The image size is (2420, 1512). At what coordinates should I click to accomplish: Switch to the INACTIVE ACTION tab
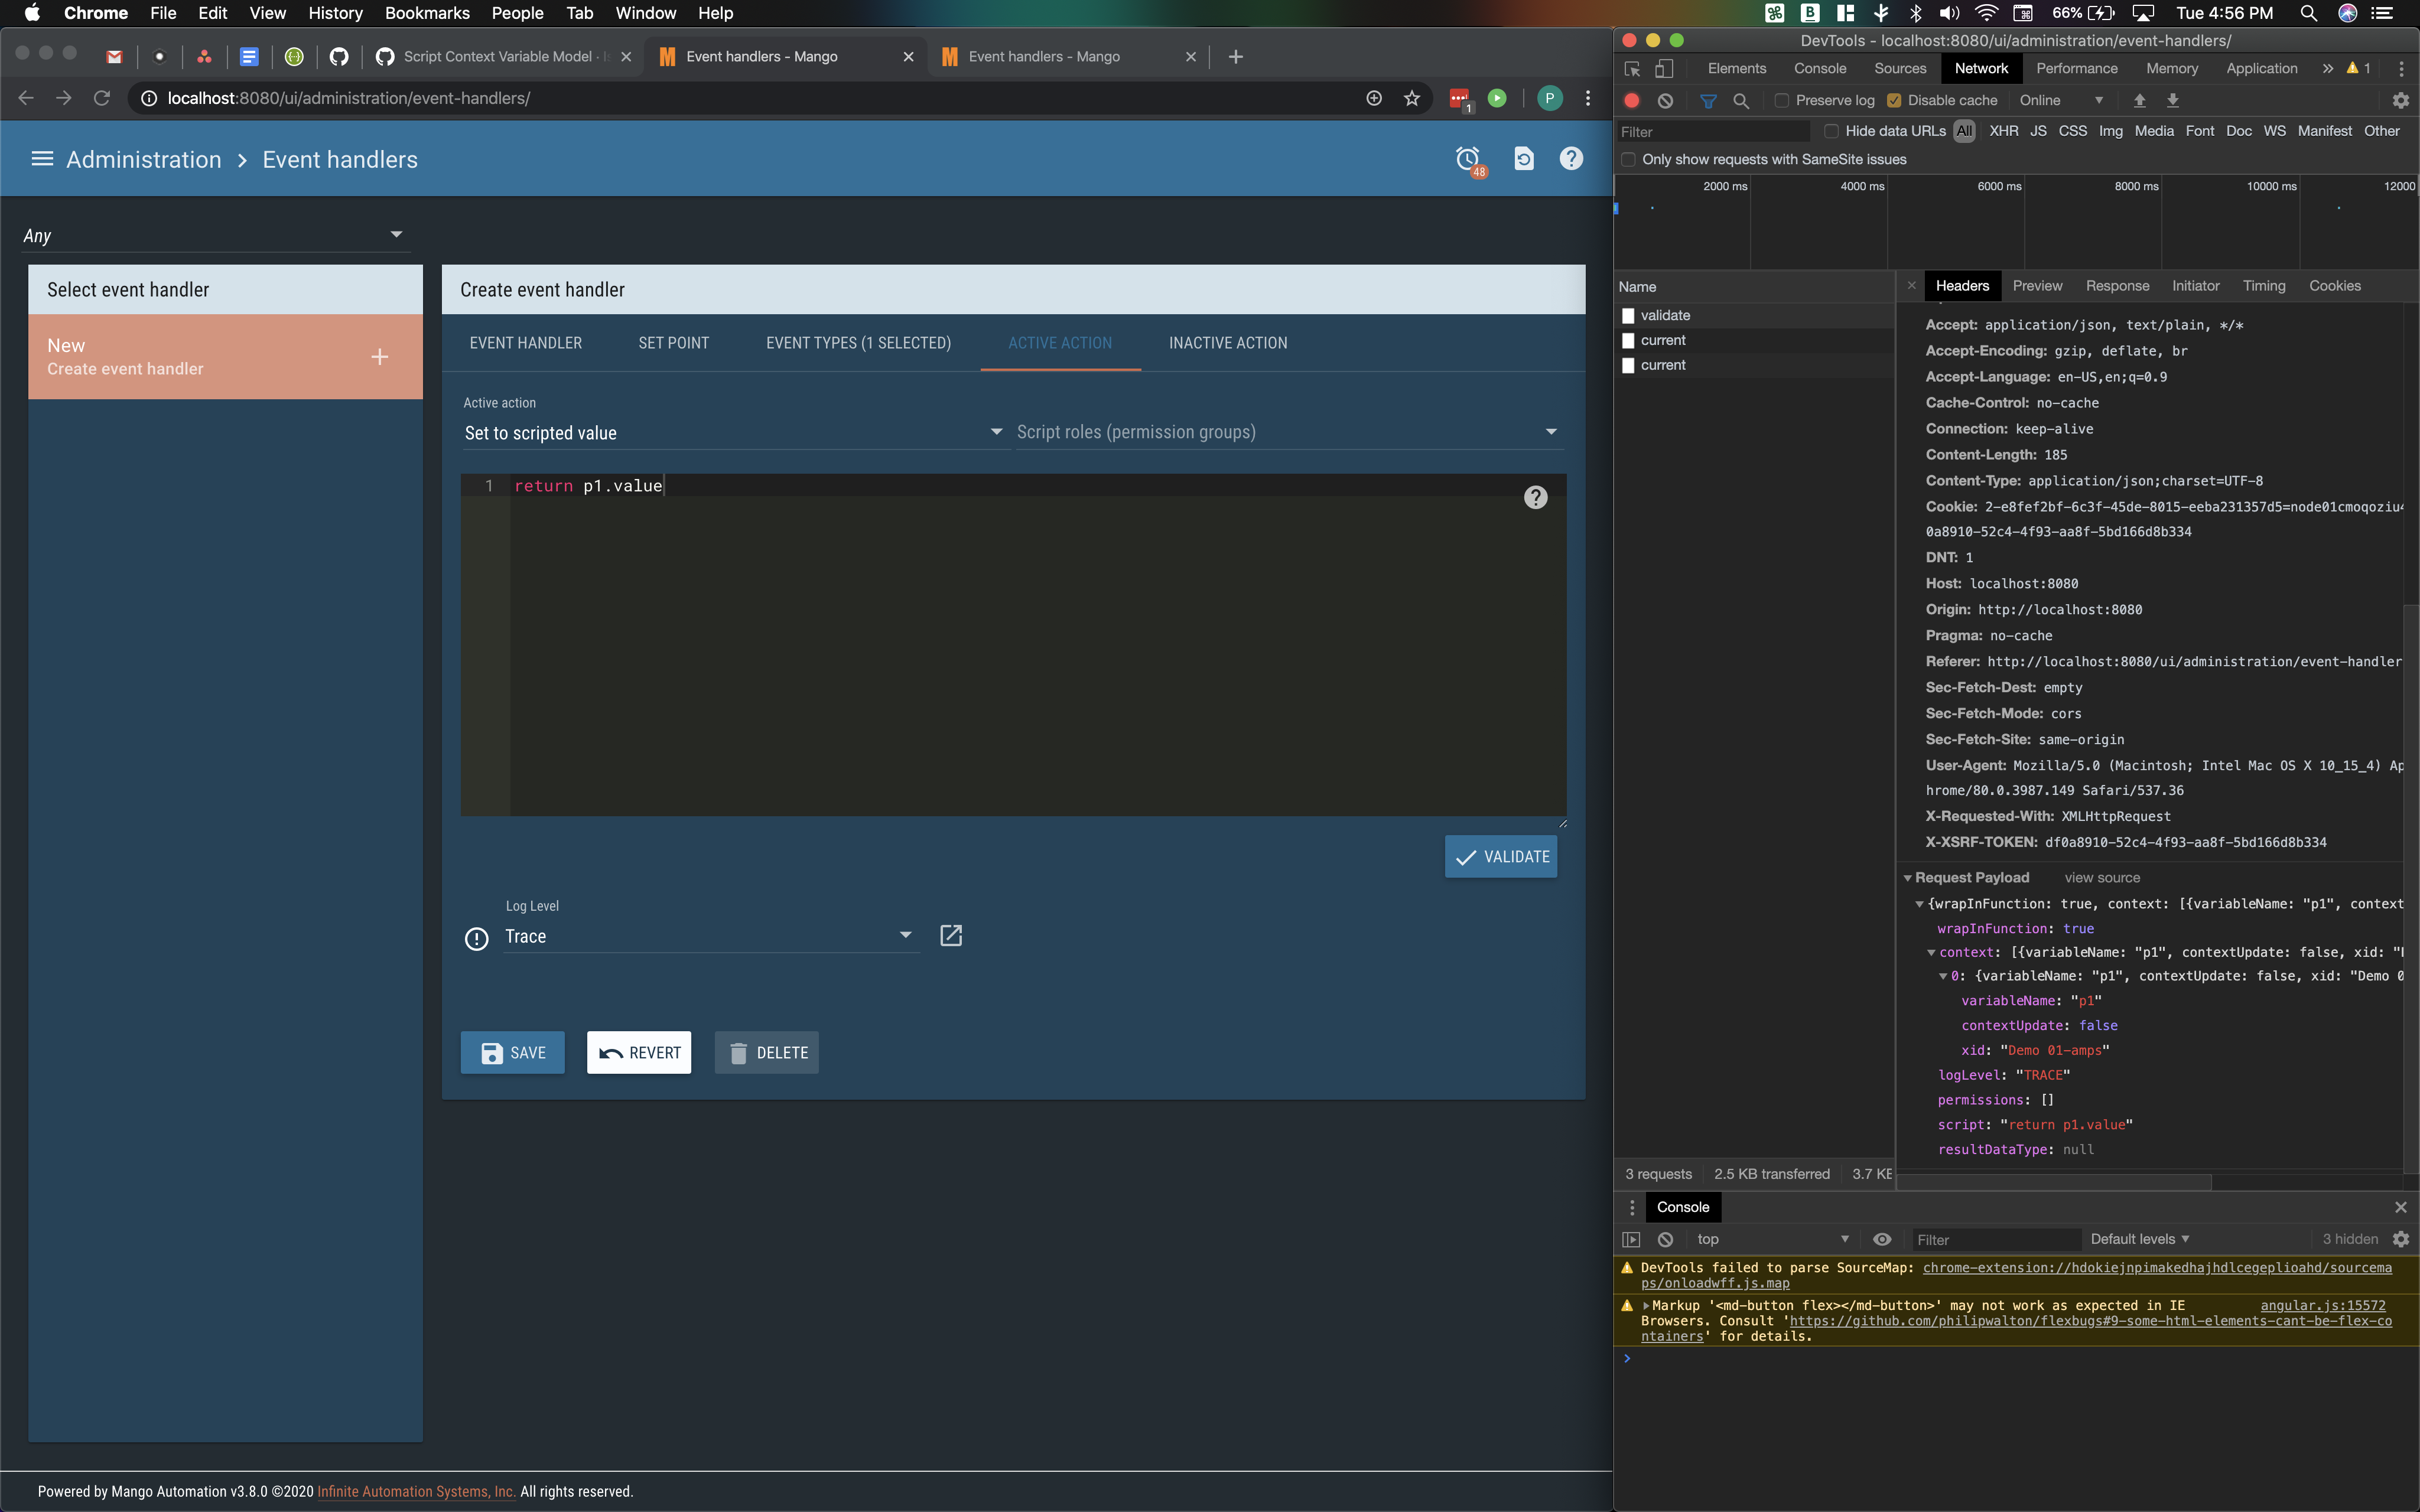1228,342
